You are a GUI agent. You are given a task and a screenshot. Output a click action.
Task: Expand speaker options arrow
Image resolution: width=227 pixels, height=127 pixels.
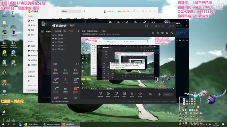coord(143,94)
